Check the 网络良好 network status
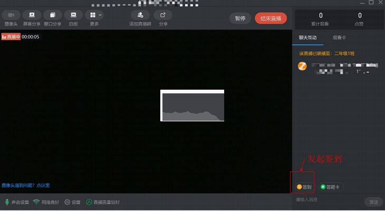The width and height of the screenshot is (385, 211). click(x=46, y=202)
